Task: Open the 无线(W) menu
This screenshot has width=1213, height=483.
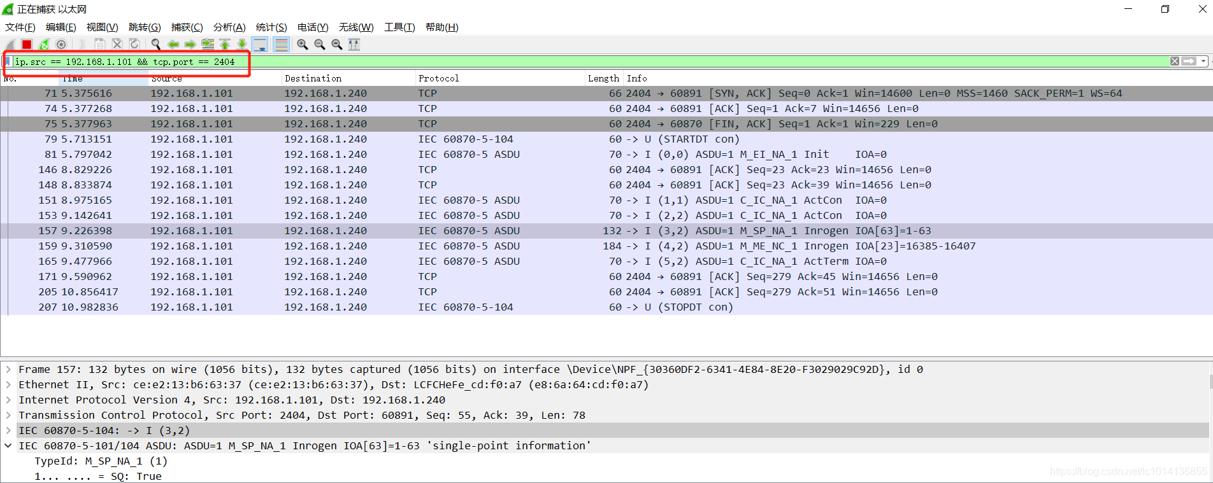Action: (x=356, y=27)
